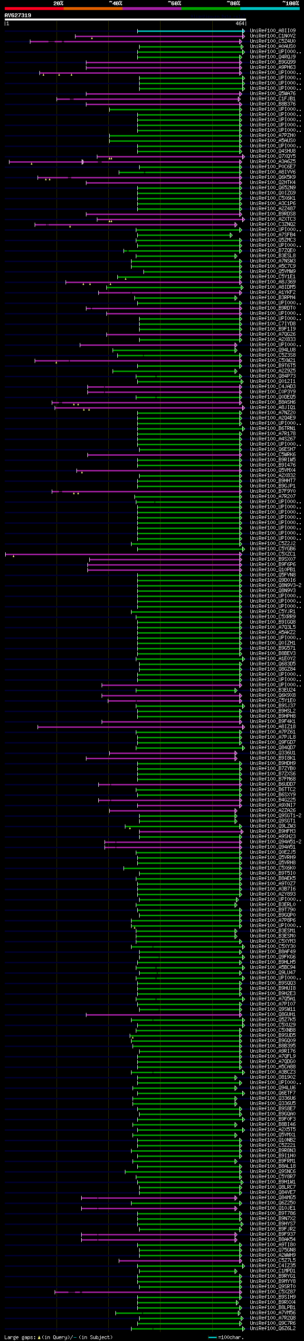
Task: Click the UniRef100_C3ZN02 label
Action: (x=272, y=225)
